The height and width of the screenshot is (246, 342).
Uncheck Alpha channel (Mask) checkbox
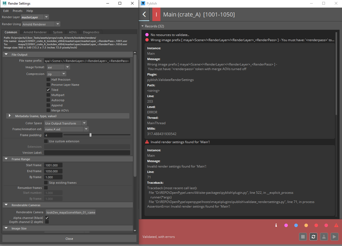(47, 218)
